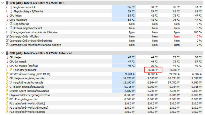Expand the Feszültségeltolások row
Image resolution: width=205 pixels, height=115 pixels.
coord(6,70)
